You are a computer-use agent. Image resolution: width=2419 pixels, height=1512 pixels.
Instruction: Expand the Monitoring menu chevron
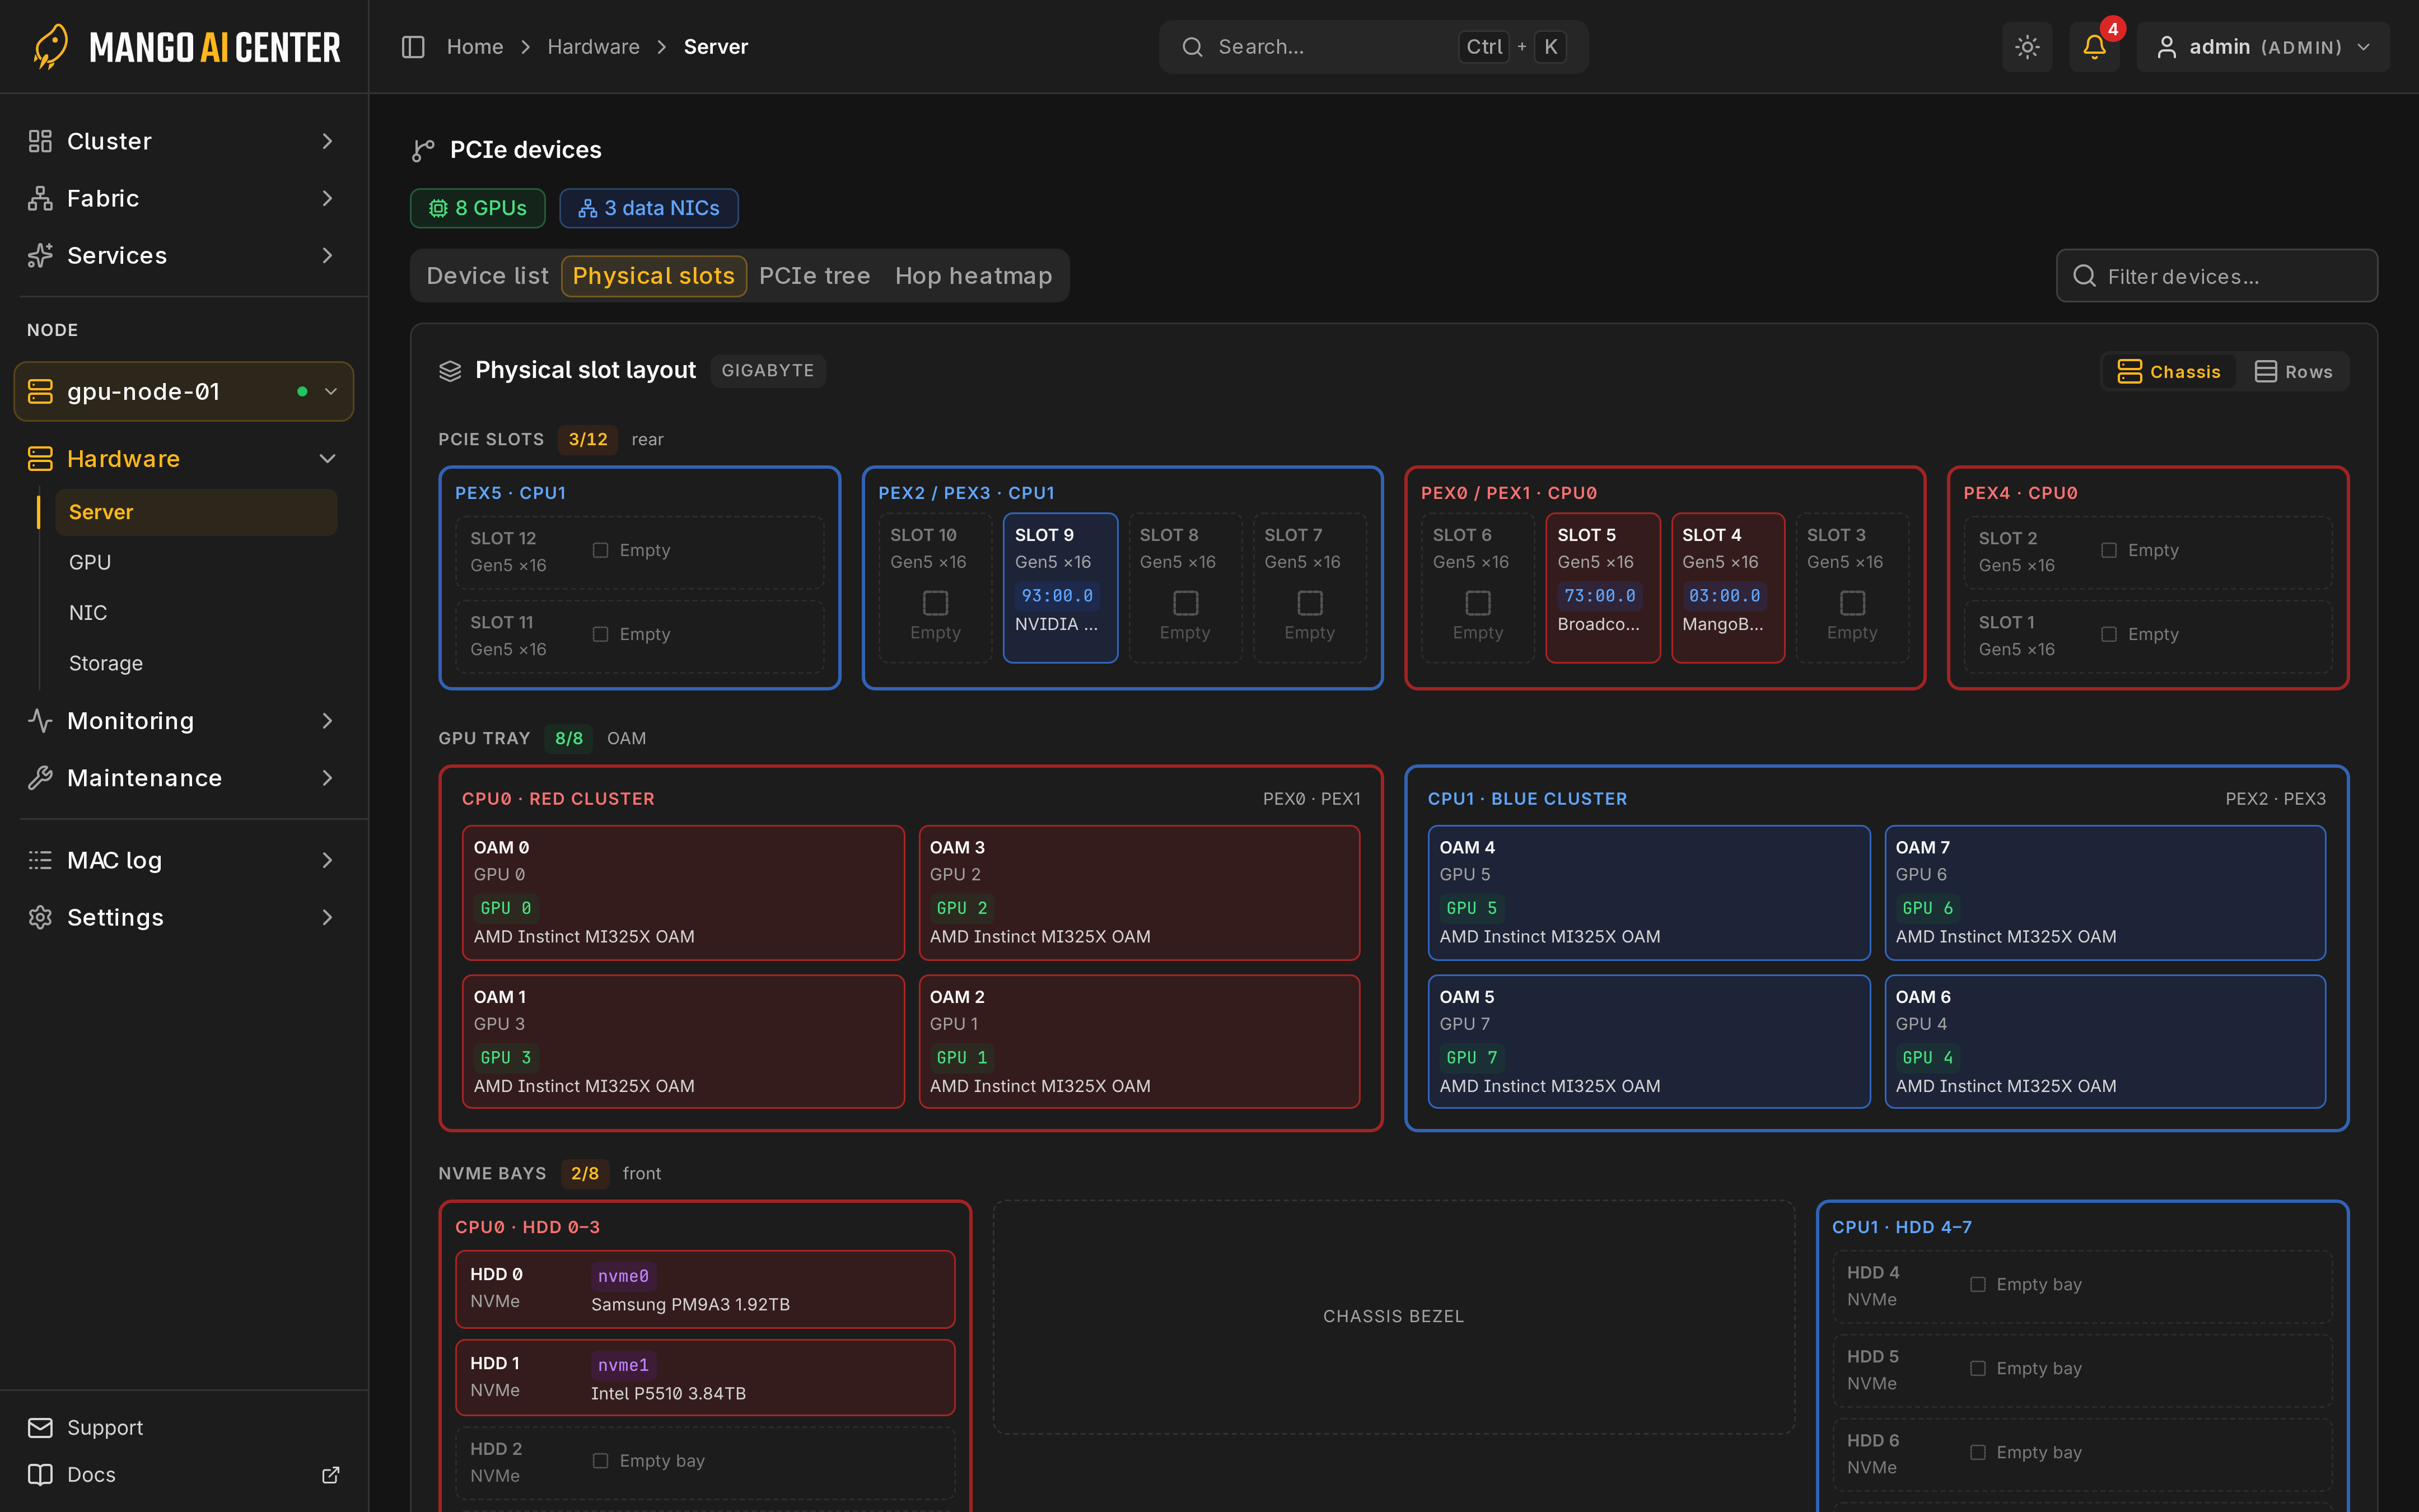327,721
